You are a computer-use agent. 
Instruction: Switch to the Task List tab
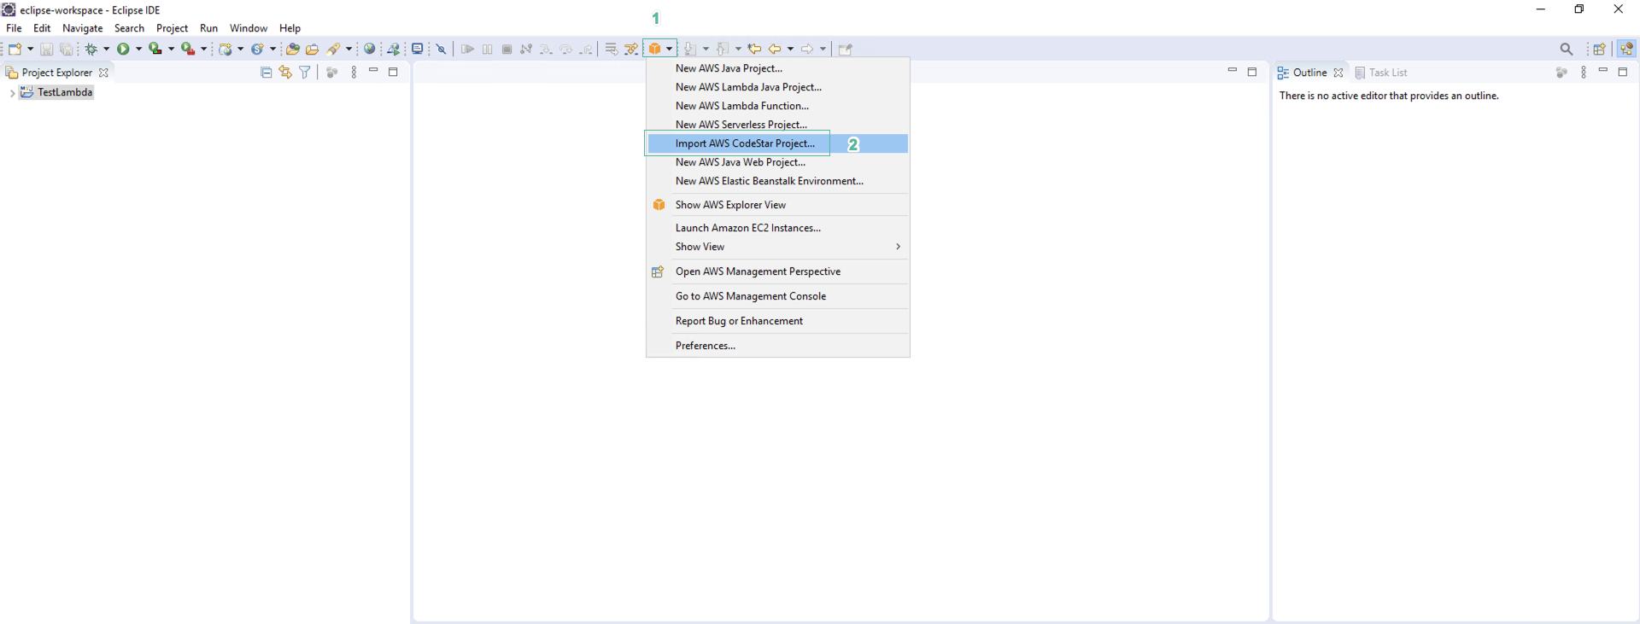(1381, 73)
